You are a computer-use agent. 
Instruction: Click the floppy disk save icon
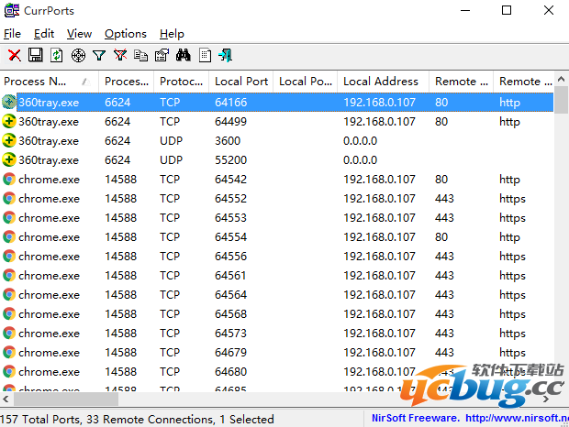point(36,56)
